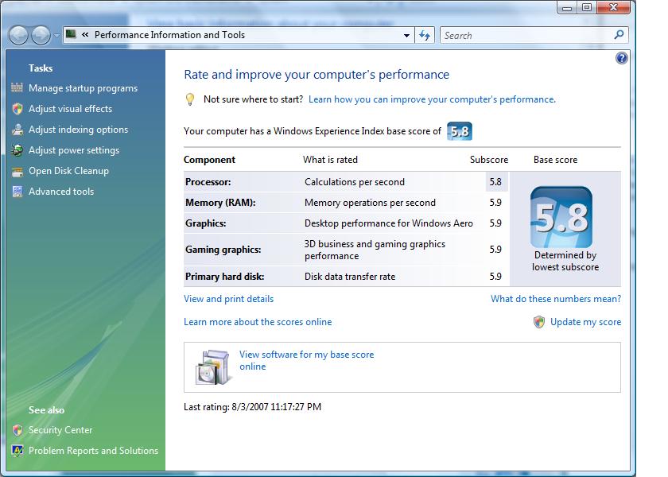This screenshot has width=668, height=477.
Task: Click the Manage startup programs icon
Action: pyautogui.click(x=17, y=87)
